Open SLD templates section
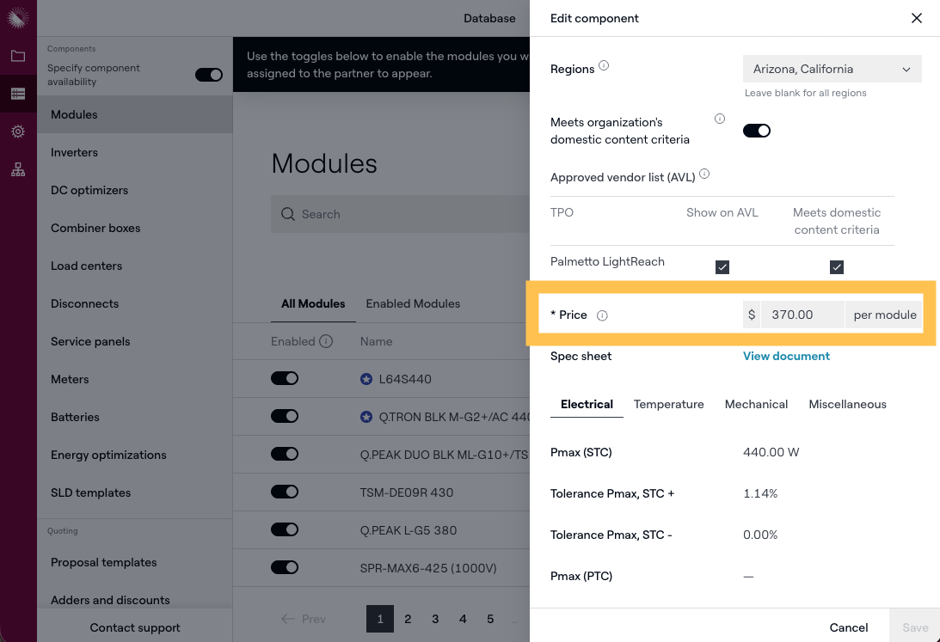The height and width of the screenshot is (642, 940). click(134, 492)
